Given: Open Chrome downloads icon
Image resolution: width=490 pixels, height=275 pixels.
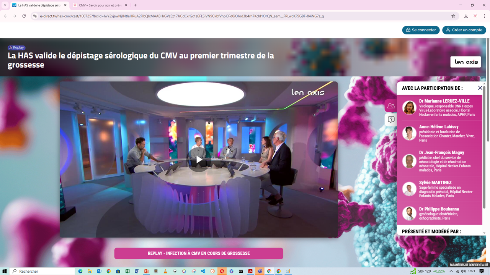Looking at the screenshot, I should [466, 16].
